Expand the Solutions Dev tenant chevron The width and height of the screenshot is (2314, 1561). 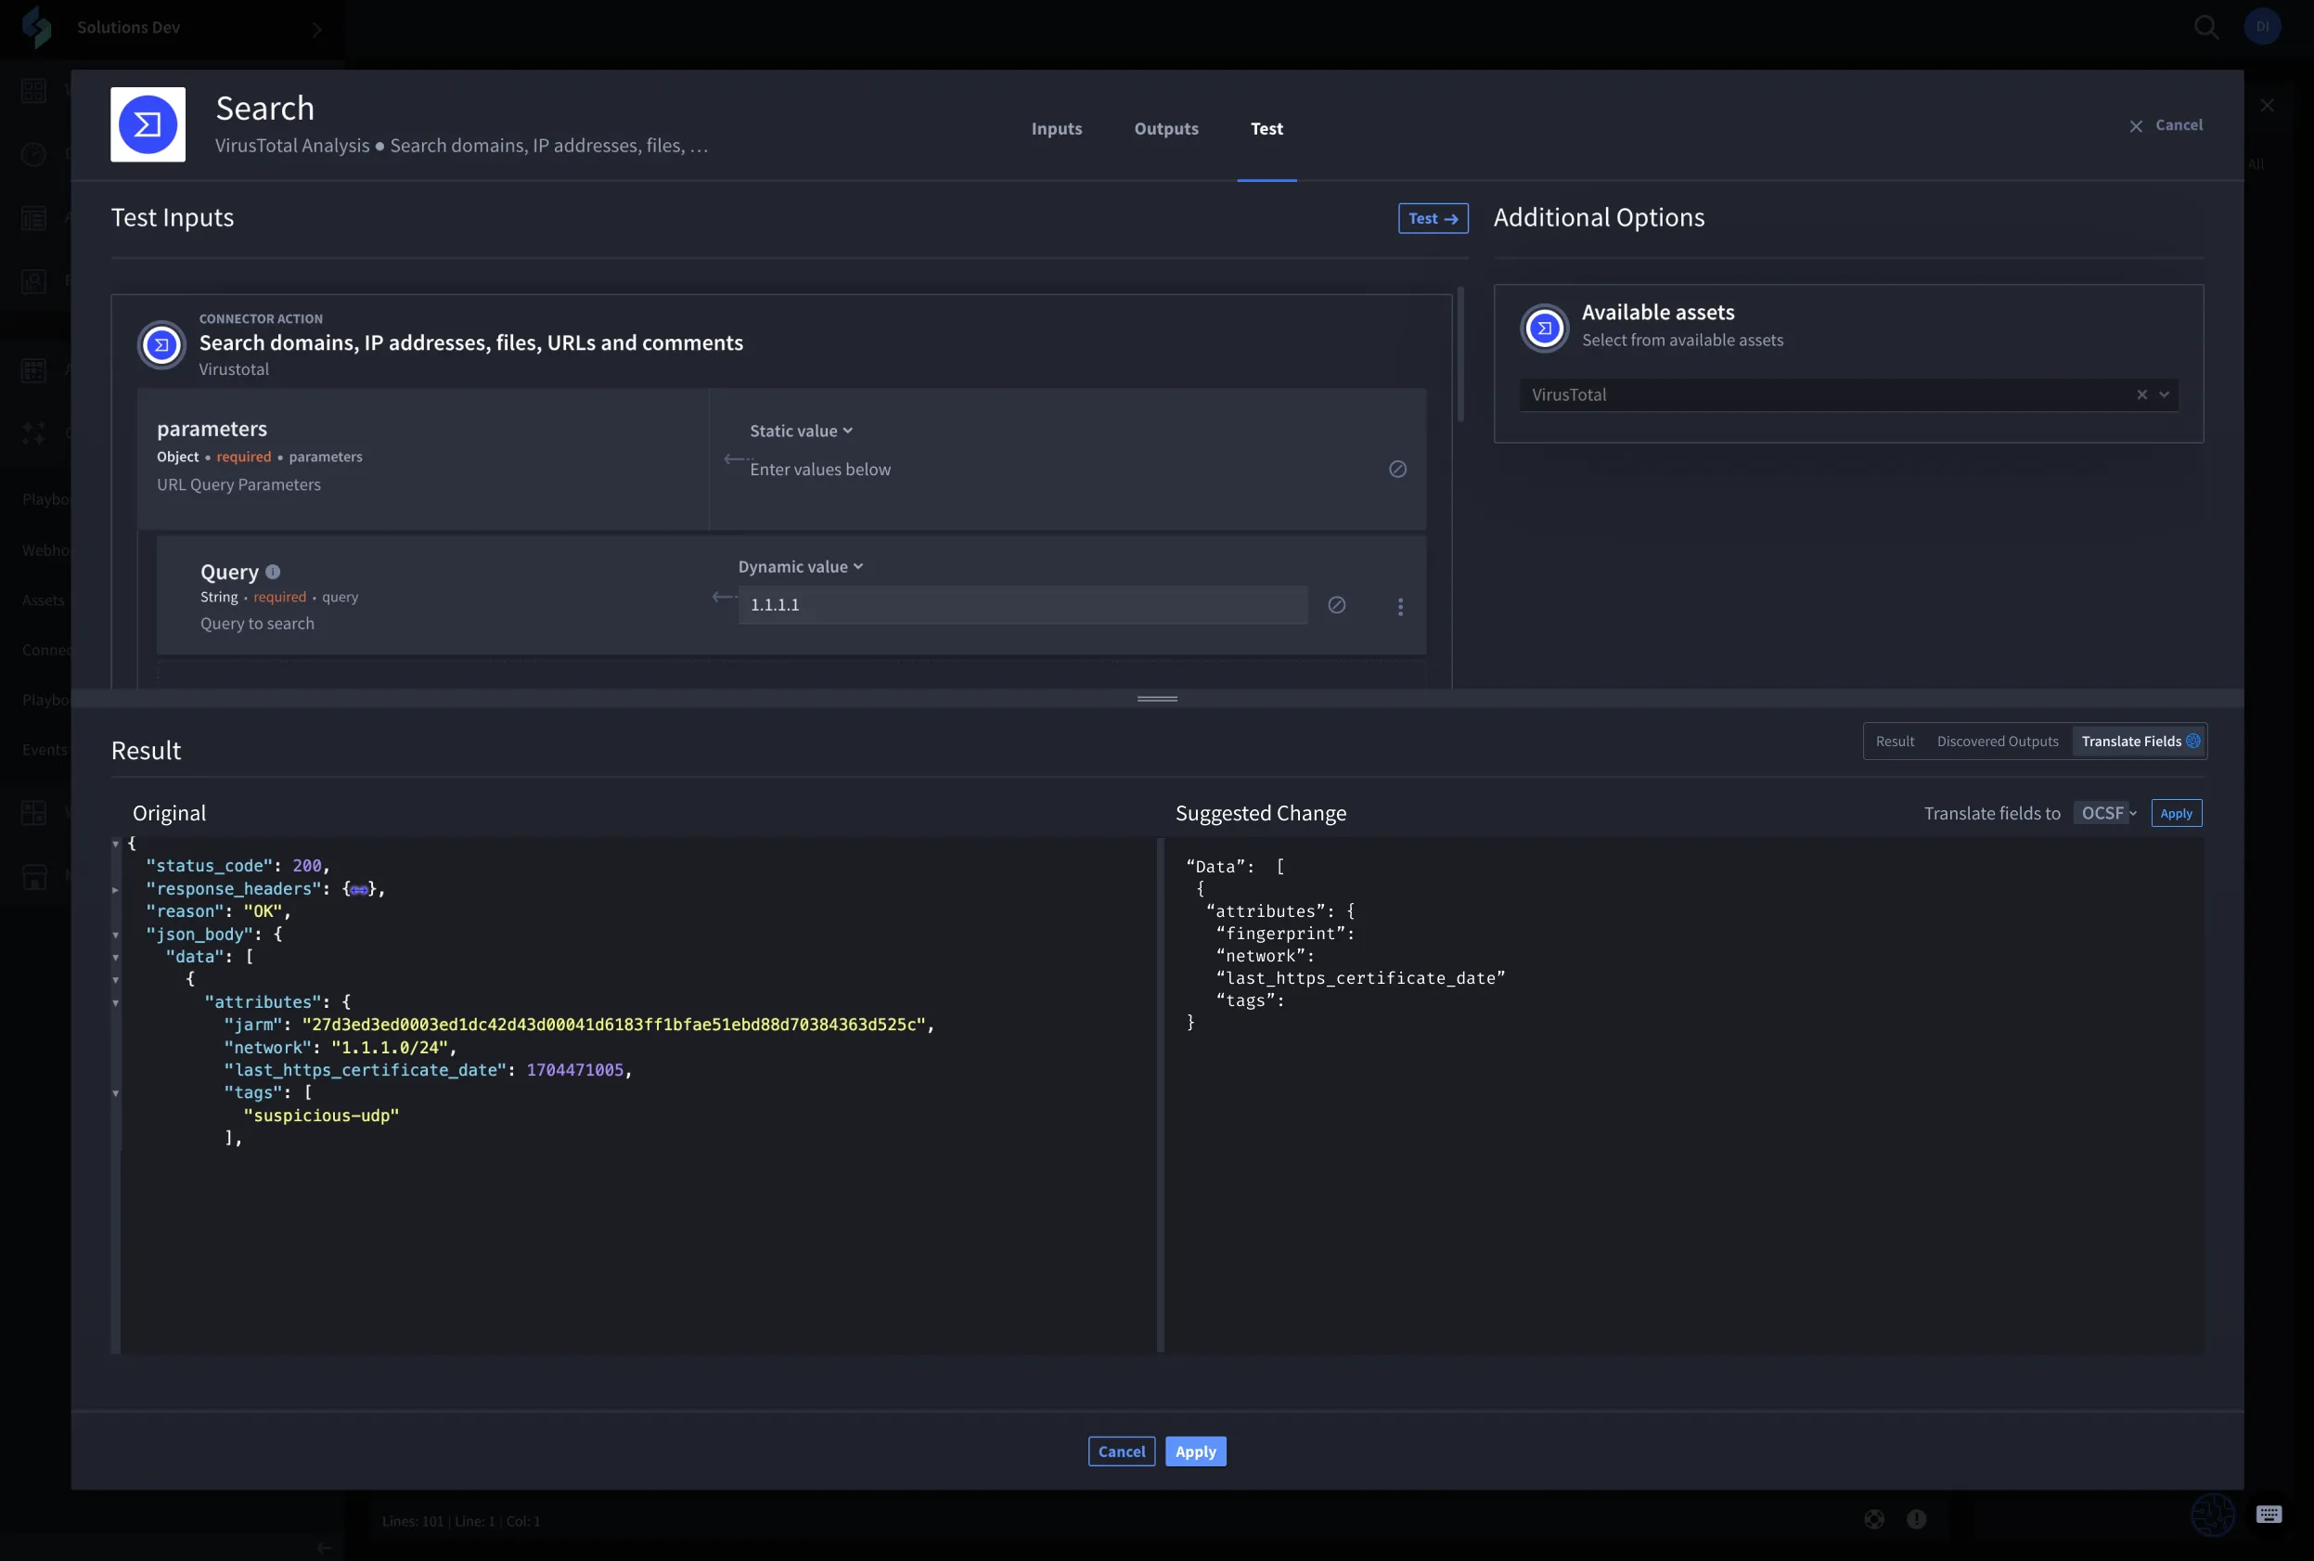coord(316,30)
